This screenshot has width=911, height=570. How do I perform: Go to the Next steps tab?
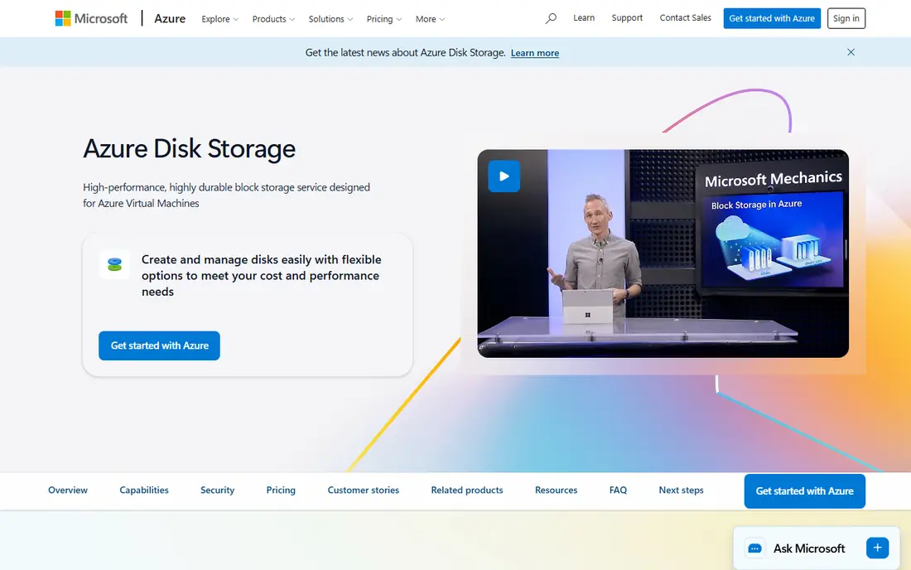pyautogui.click(x=681, y=490)
